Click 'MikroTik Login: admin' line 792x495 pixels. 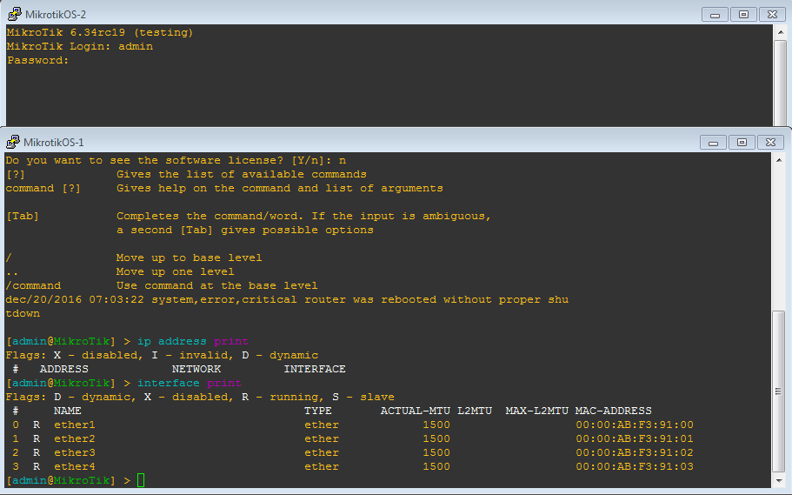pyautogui.click(x=80, y=46)
